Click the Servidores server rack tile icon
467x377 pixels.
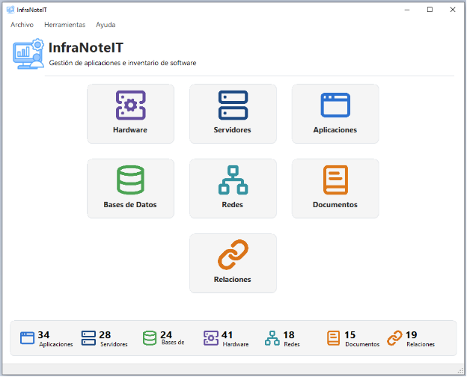coord(233,105)
